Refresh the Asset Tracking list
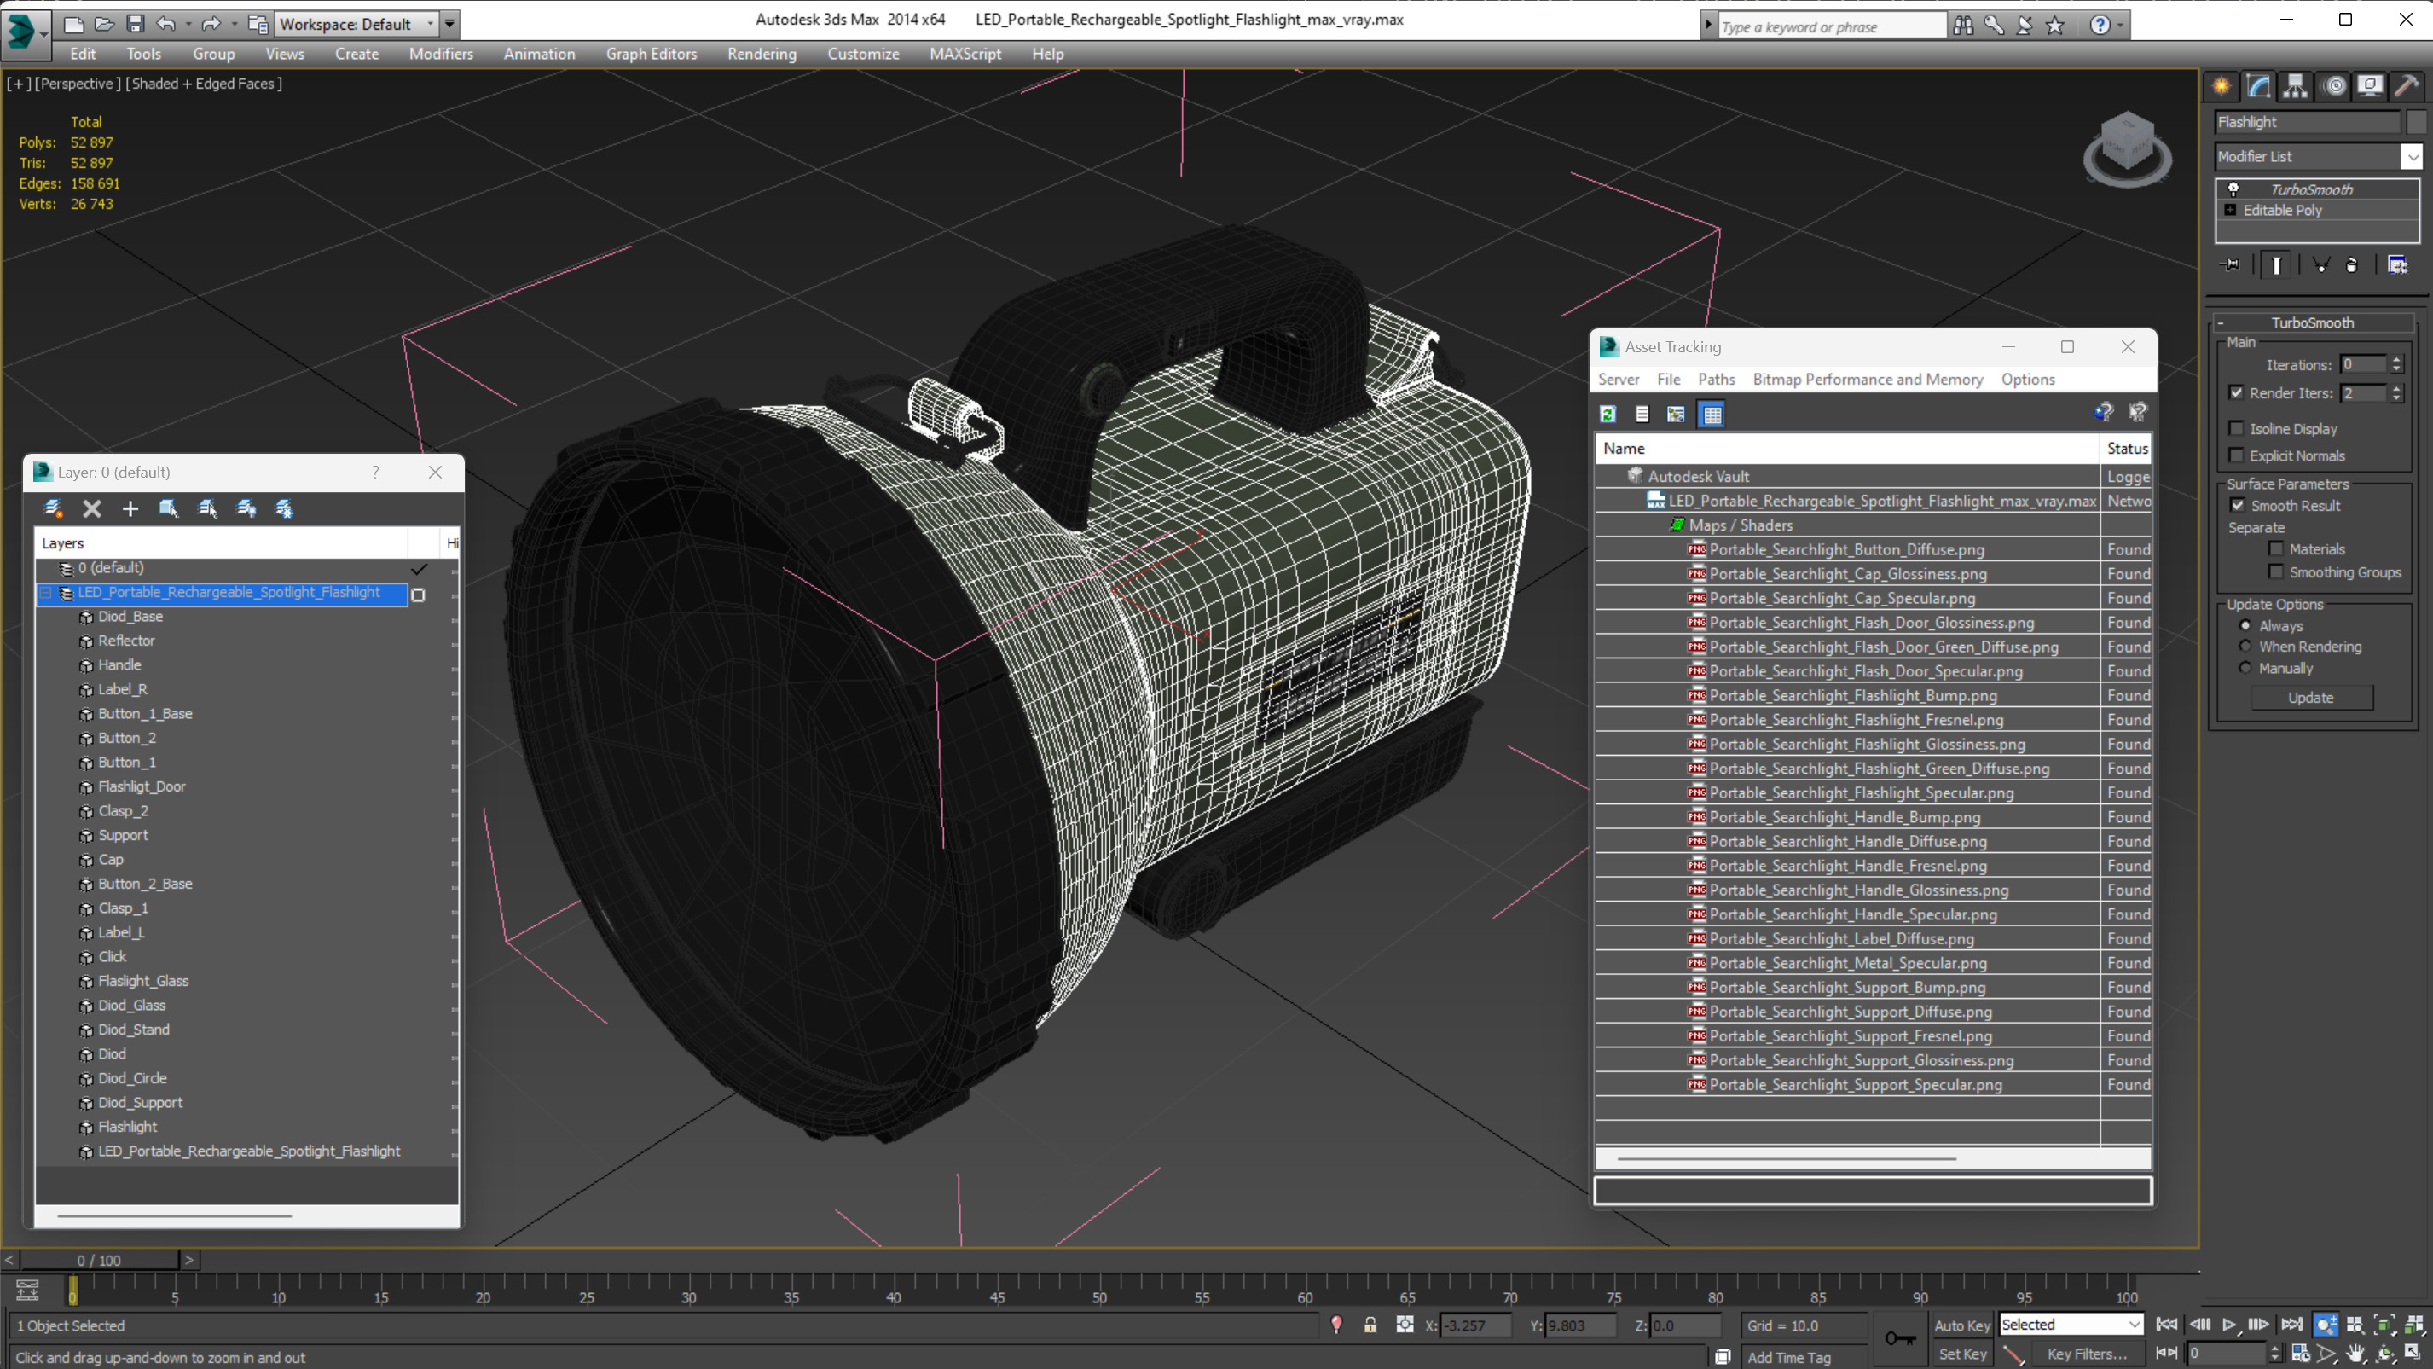The width and height of the screenshot is (2433, 1369). (1608, 414)
